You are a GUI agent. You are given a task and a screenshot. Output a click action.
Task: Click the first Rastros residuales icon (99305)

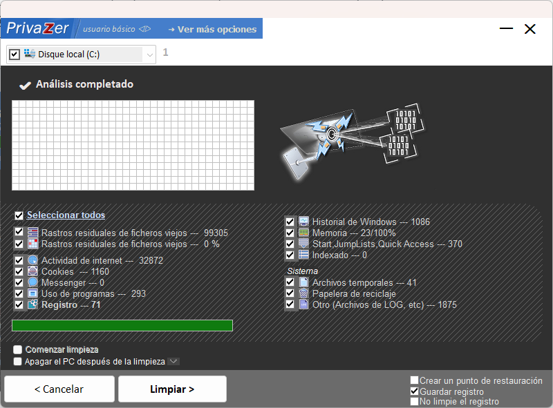point(32,233)
